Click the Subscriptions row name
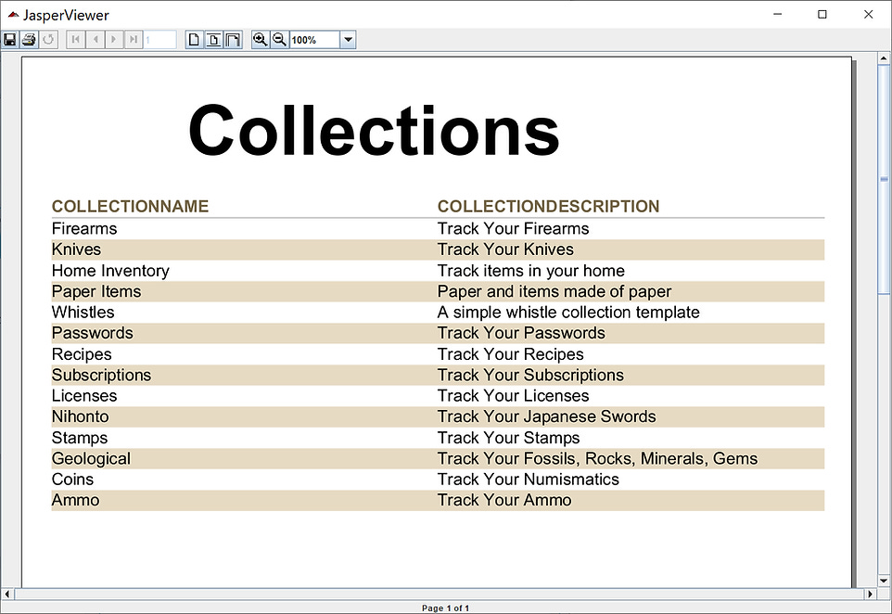The width and height of the screenshot is (892, 614). point(101,375)
